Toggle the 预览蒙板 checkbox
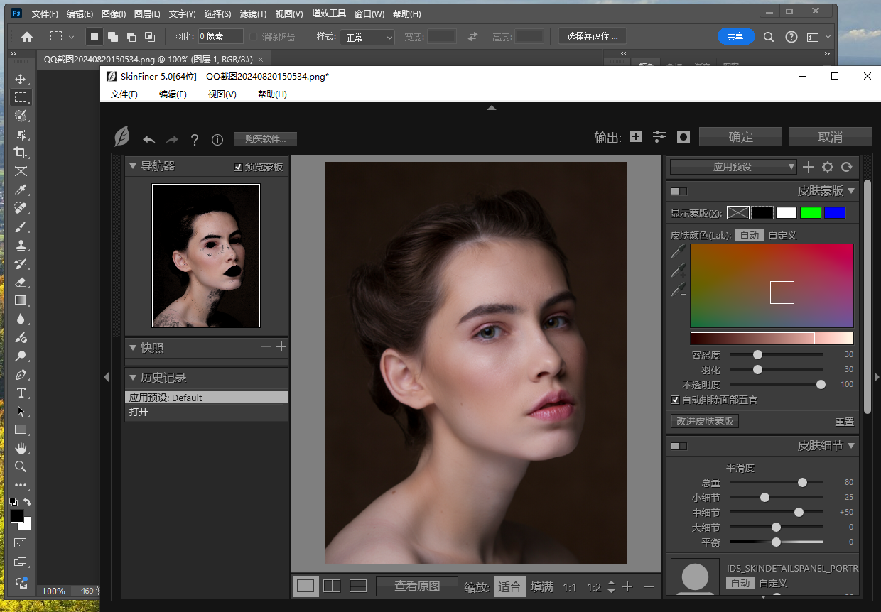Image resolution: width=881 pixels, height=612 pixels. [x=238, y=167]
